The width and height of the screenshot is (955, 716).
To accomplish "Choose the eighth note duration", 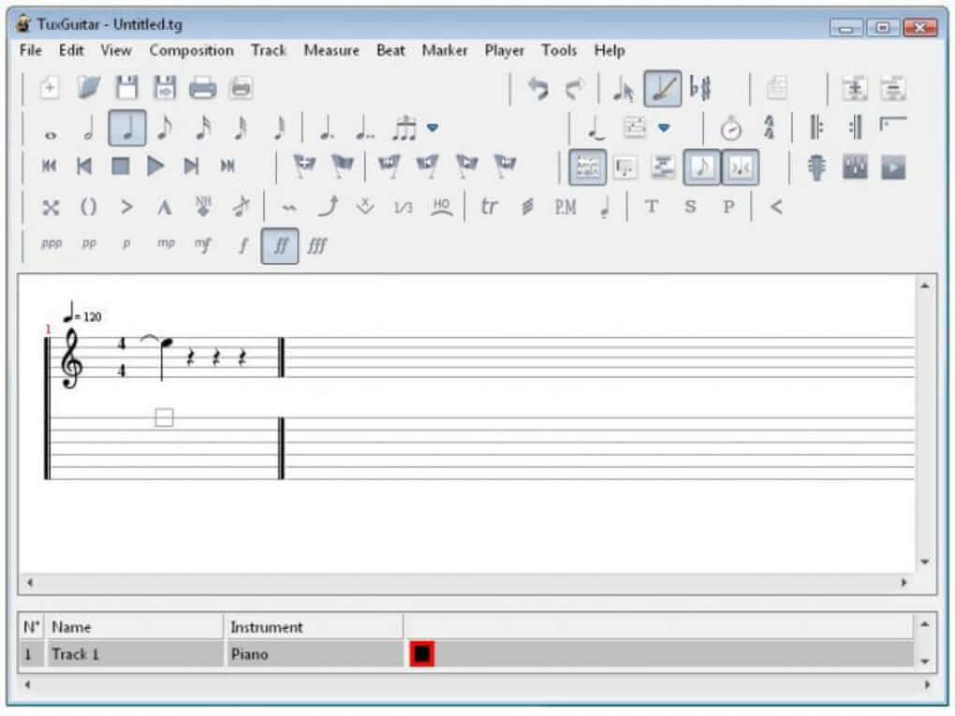I will [165, 127].
